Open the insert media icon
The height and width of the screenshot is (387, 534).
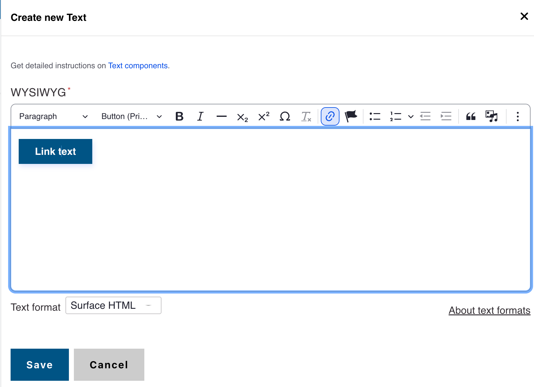(492, 117)
